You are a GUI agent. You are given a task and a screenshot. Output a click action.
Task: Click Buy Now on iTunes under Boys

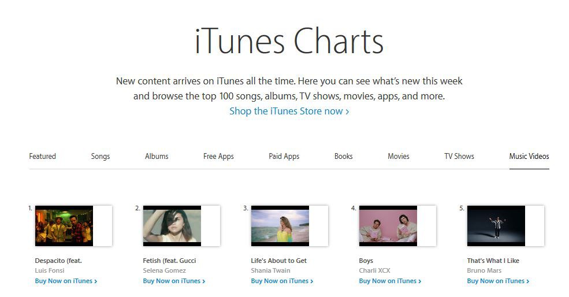click(390, 281)
